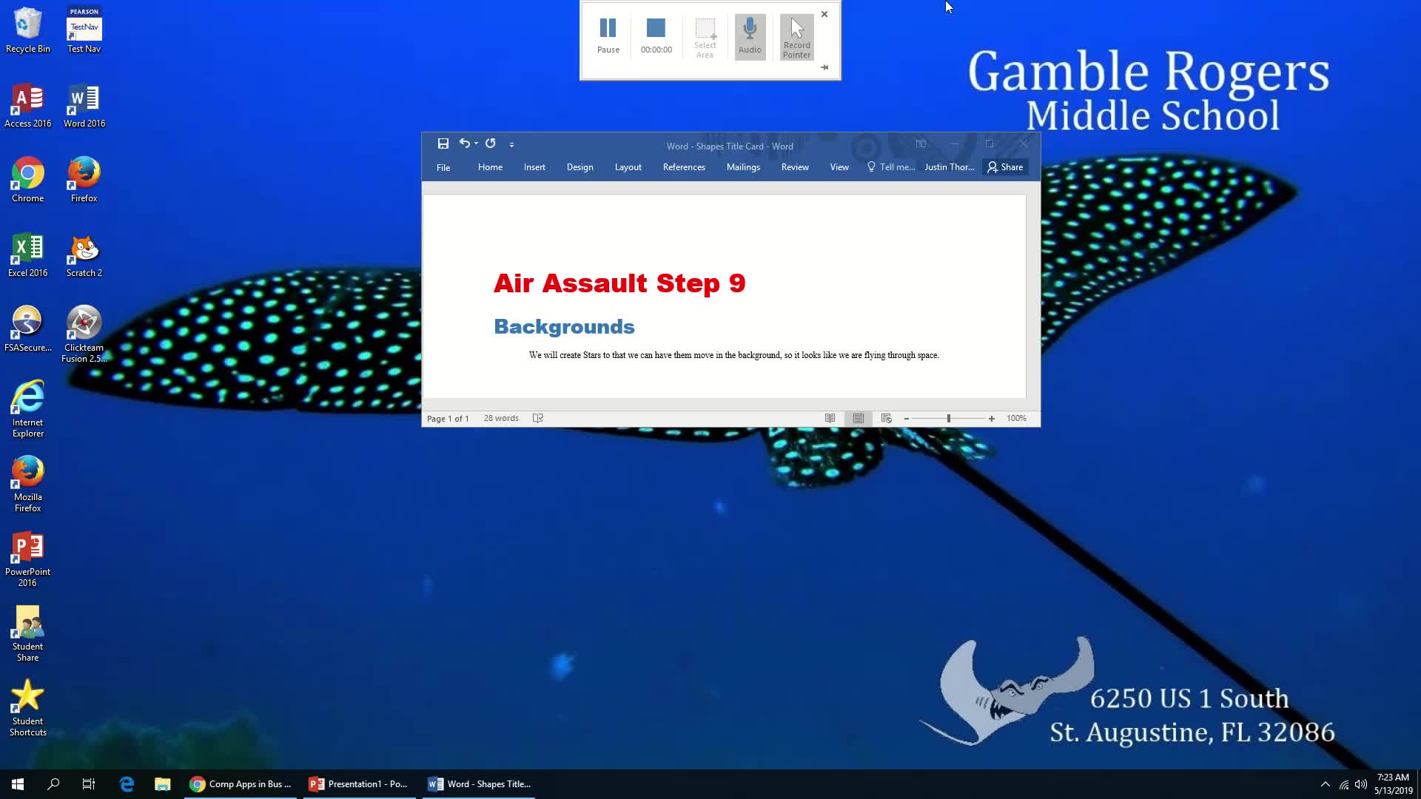
Task: Click the Read Mode view icon in status bar
Action: [830, 417]
